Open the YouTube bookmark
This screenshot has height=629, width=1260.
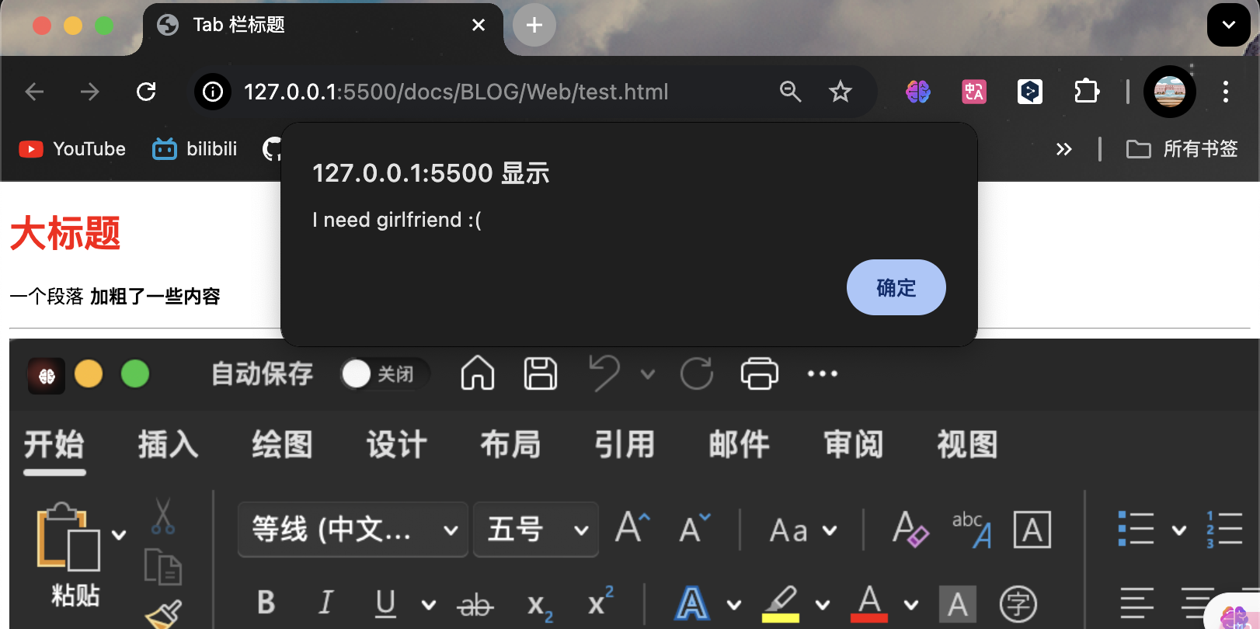(72, 149)
